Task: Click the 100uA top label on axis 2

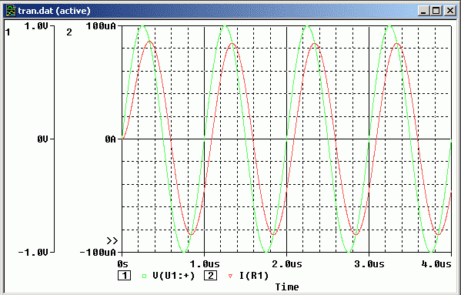Action: (101, 26)
